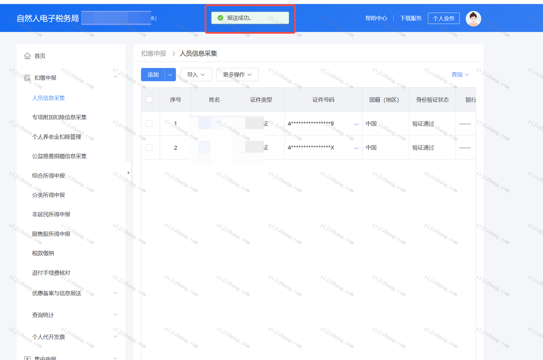
Task: Reveal ID number eye icon in row 1
Action: [x=356, y=124]
